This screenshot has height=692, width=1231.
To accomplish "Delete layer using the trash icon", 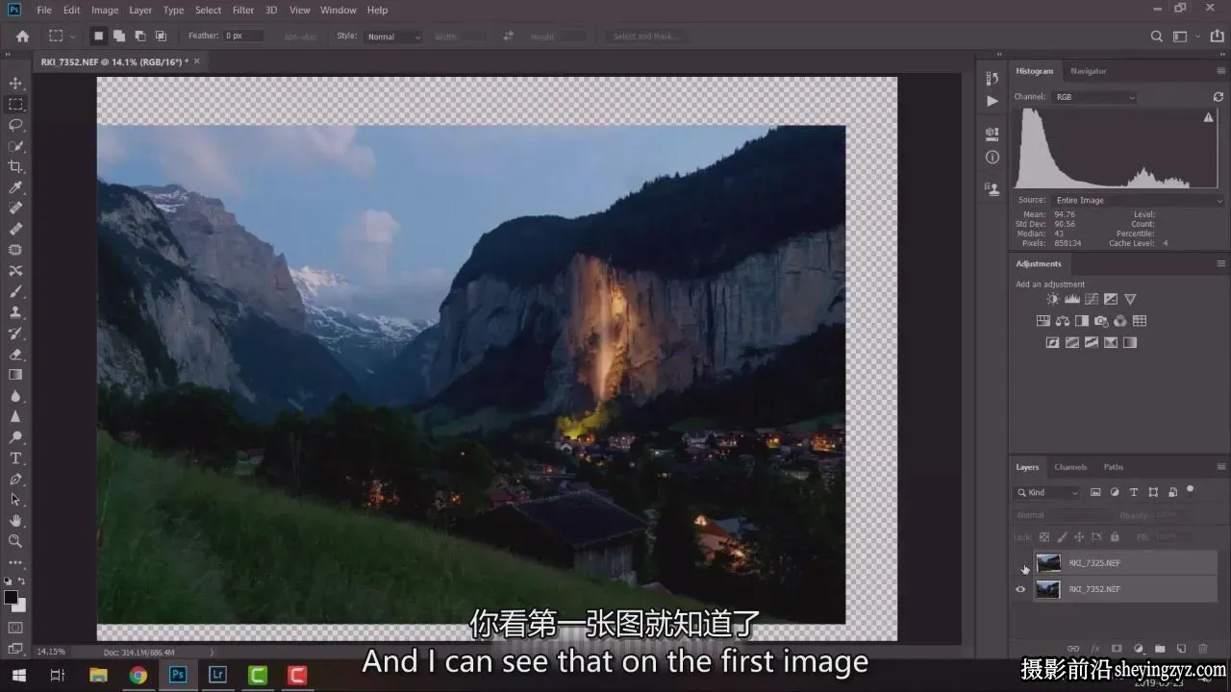I will pyautogui.click(x=1202, y=649).
